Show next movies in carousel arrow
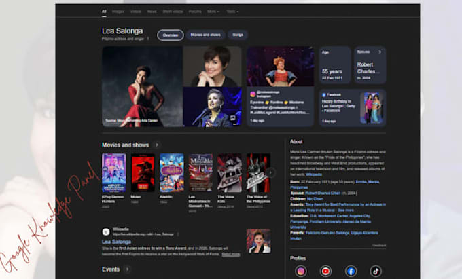This screenshot has width=462, height=279. tap(270, 172)
